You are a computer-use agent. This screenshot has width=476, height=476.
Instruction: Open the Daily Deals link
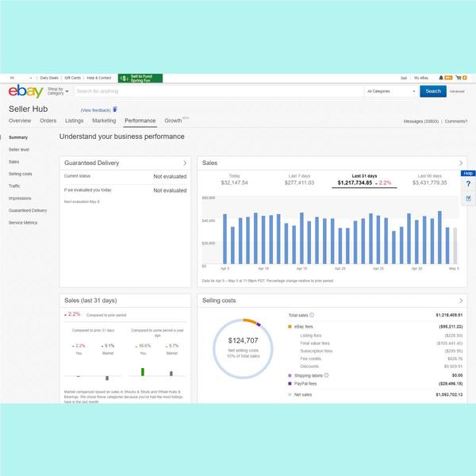[x=49, y=78]
